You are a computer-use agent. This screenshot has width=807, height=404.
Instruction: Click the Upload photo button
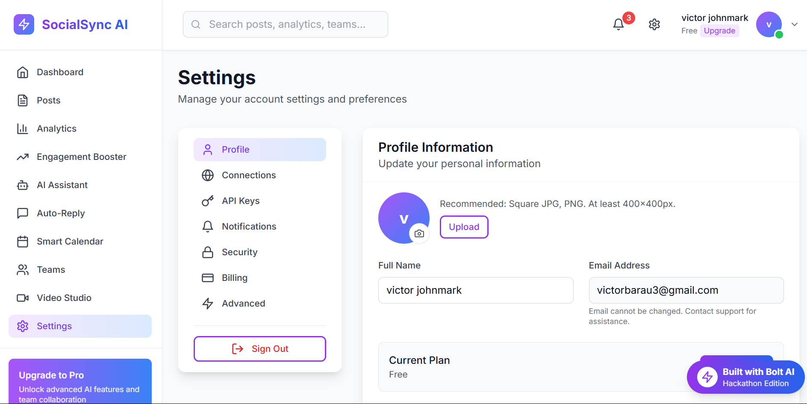coord(464,227)
